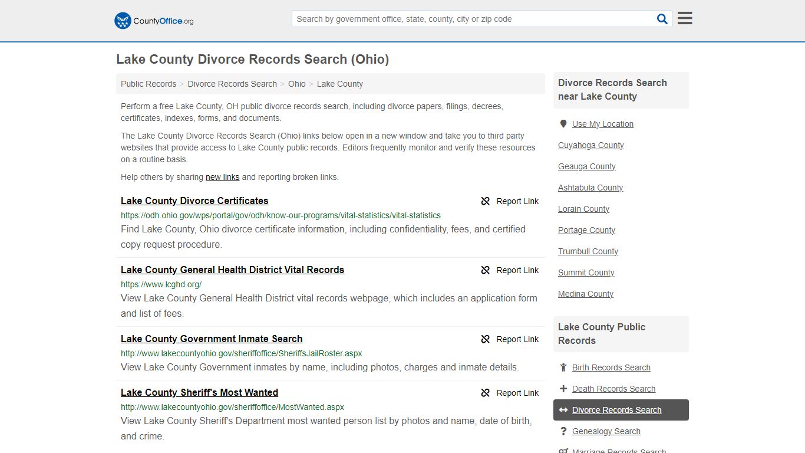Open the SheriffsJailRoster.aspx URL
Screen dimensions: 805x453
click(x=242, y=353)
